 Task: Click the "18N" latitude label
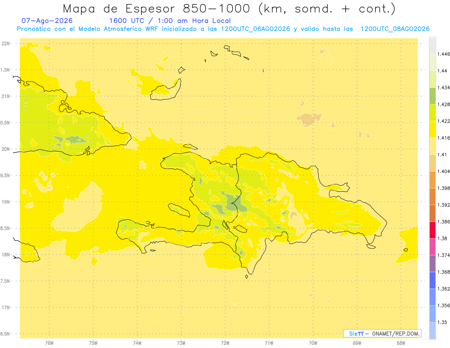point(6,255)
